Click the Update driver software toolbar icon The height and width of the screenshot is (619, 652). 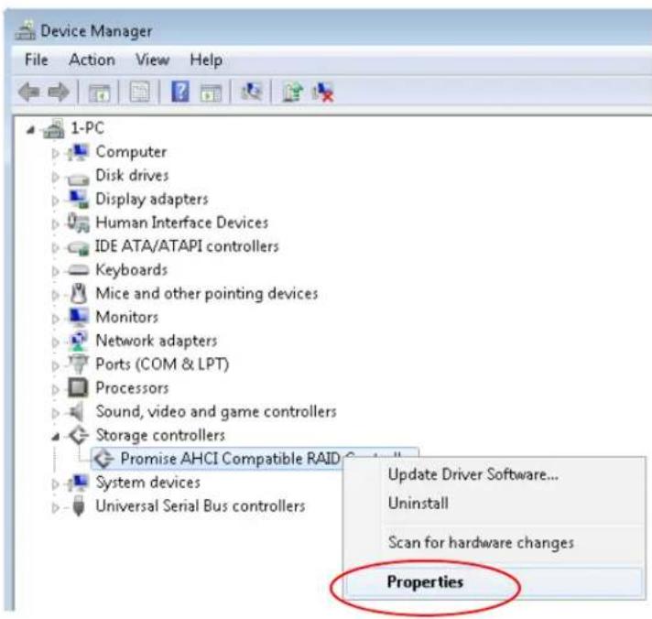tap(293, 92)
